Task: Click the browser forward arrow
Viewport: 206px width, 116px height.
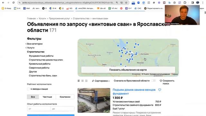Action: click(8, 3)
